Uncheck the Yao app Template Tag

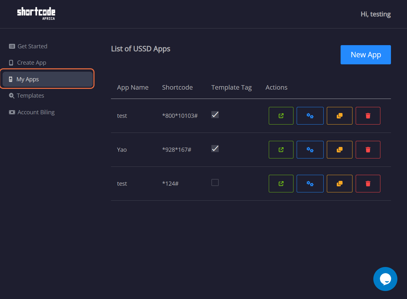215,148
